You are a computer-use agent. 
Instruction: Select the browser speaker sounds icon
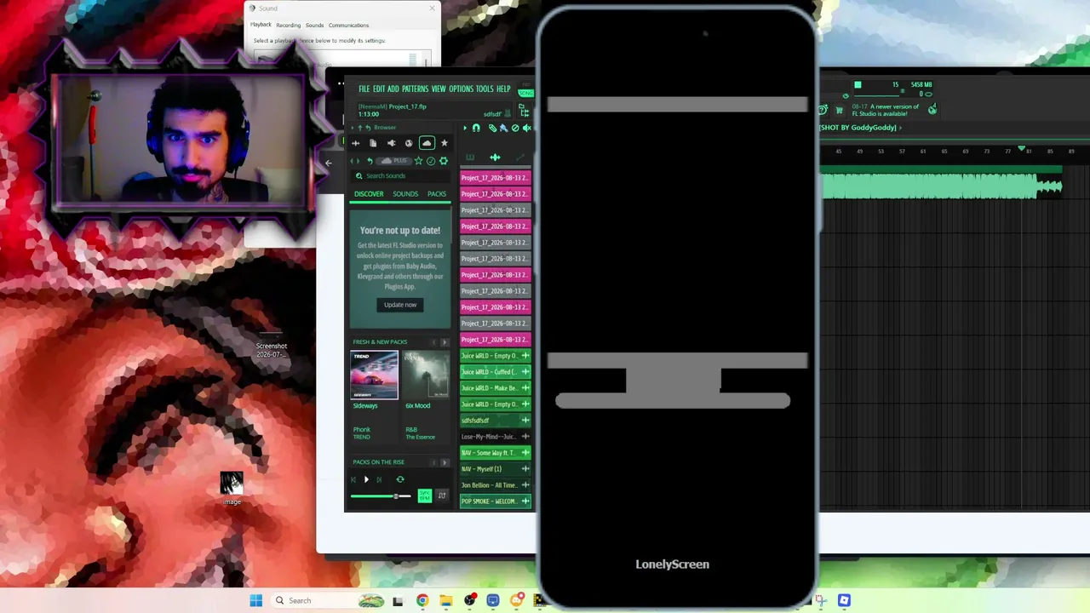pos(391,143)
